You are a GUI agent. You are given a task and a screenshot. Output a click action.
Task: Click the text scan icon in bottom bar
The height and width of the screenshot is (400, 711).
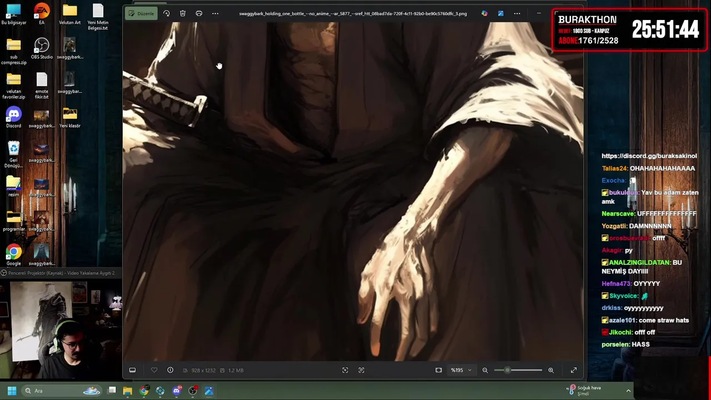(x=361, y=370)
